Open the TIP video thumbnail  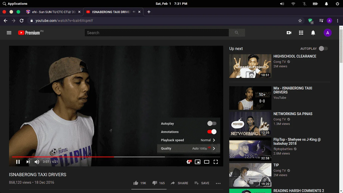(x=250, y=175)
